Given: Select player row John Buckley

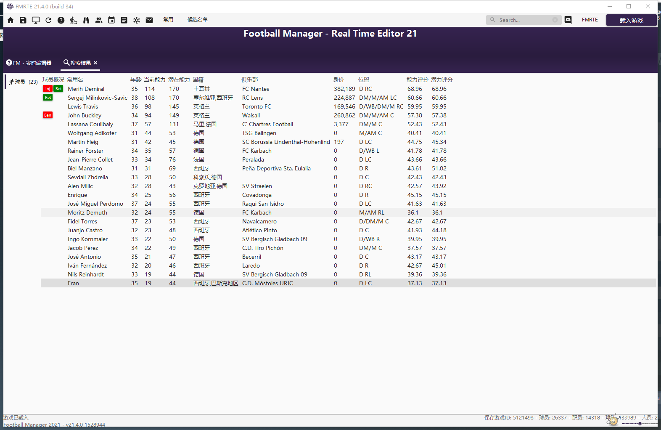Looking at the screenshot, I should click(x=348, y=115).
